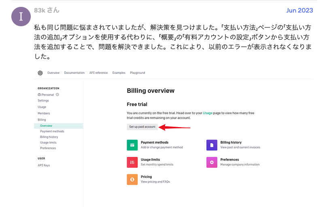Screen dimensions: 333x207
Task: Open Usage limits sidebar sub-item
Action: (x=48, y=142)
